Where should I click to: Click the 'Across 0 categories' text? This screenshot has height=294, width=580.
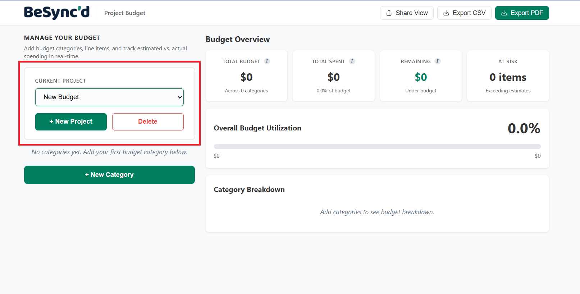(246, 91)
